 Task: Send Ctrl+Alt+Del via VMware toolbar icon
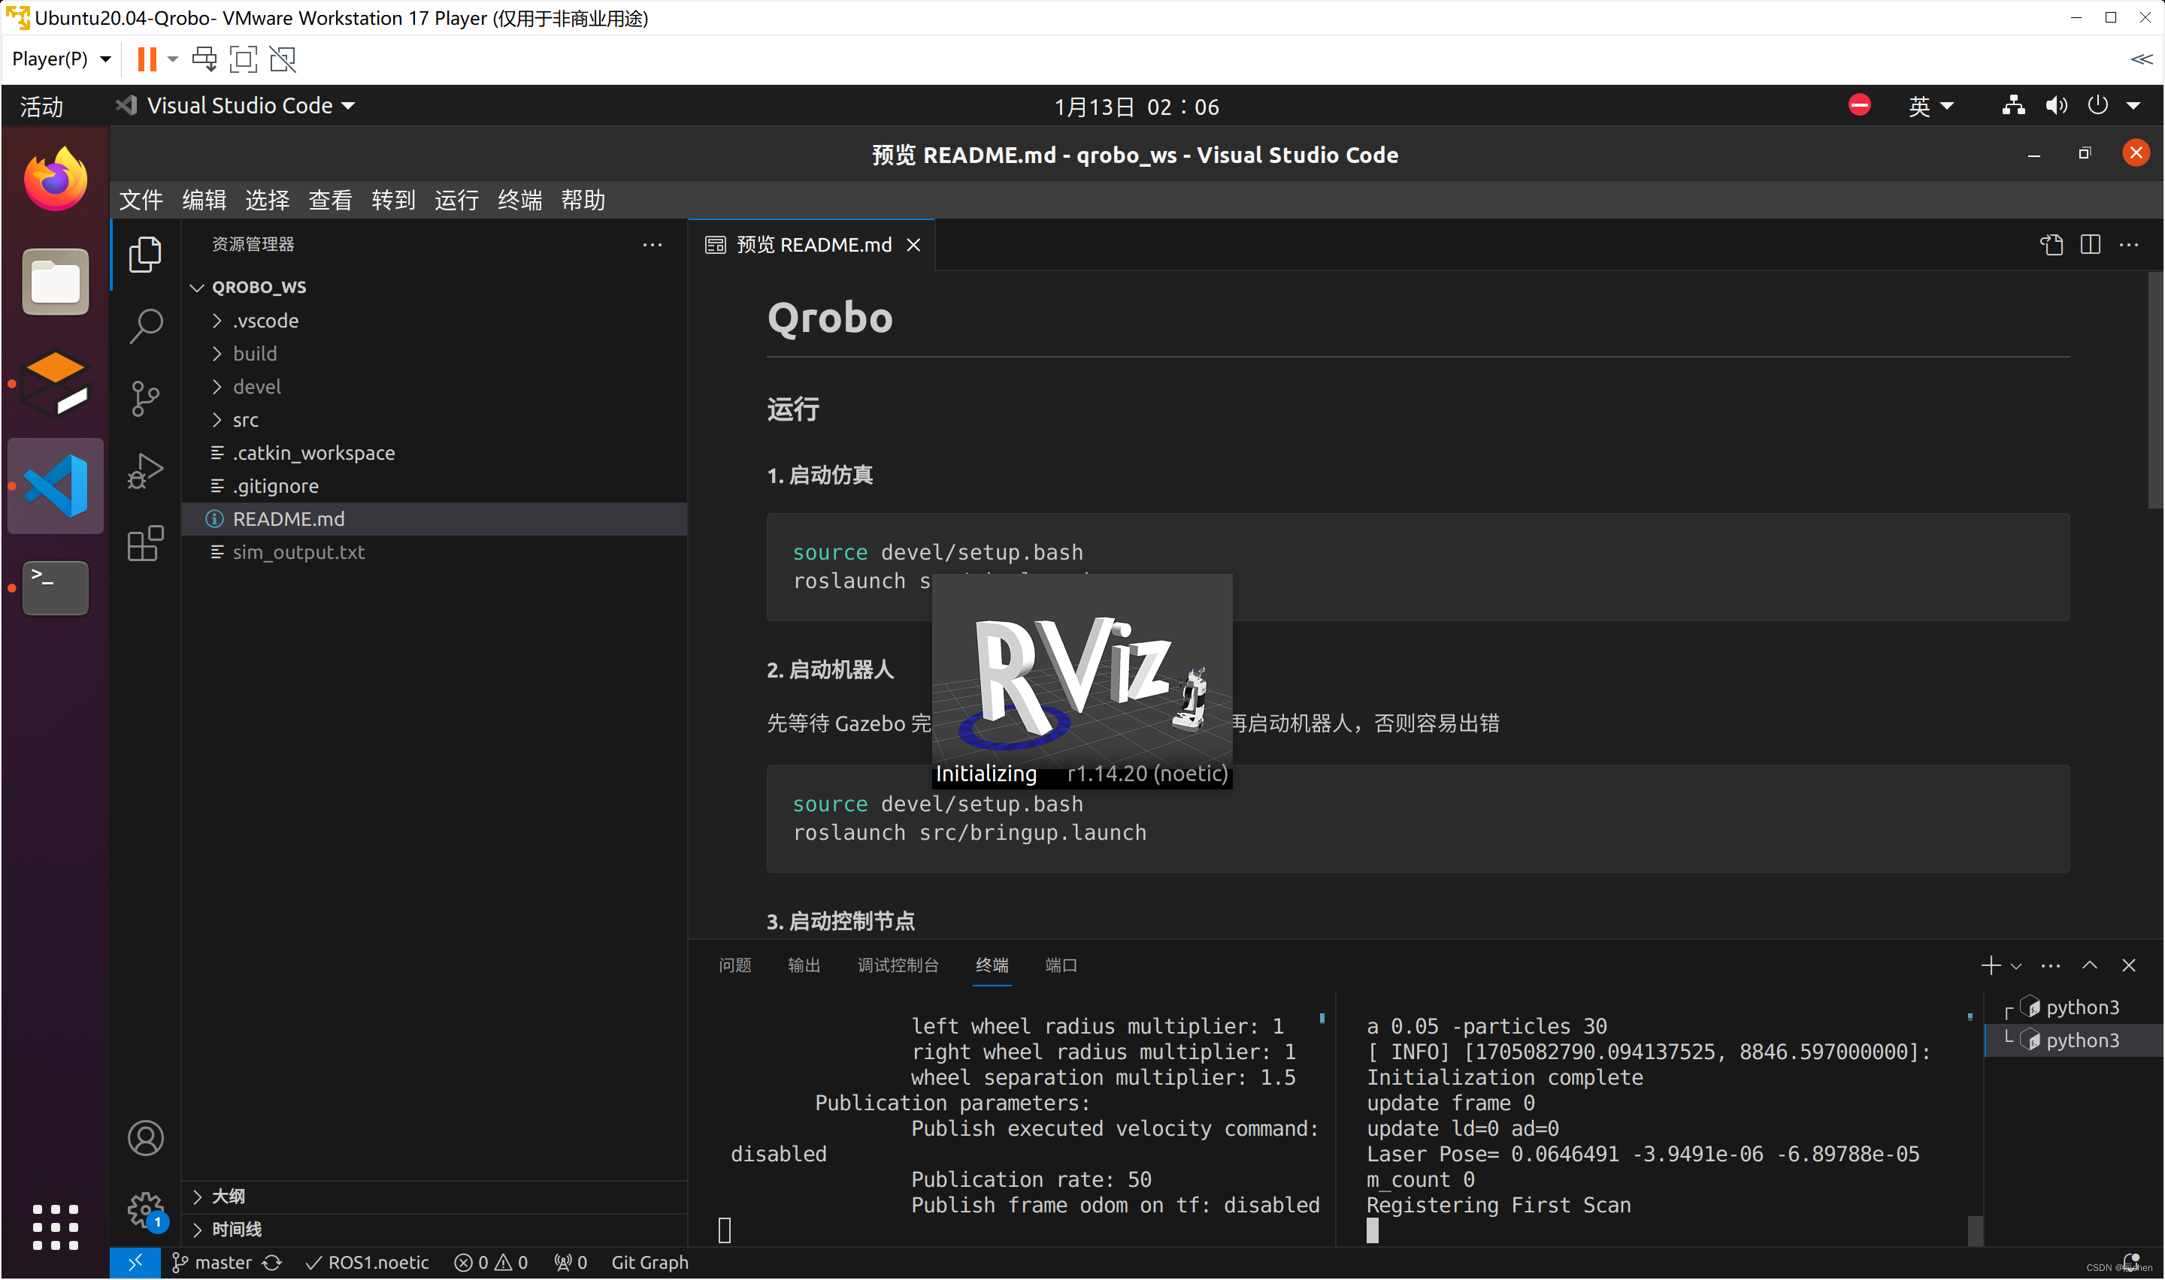(x=204, y=59)
